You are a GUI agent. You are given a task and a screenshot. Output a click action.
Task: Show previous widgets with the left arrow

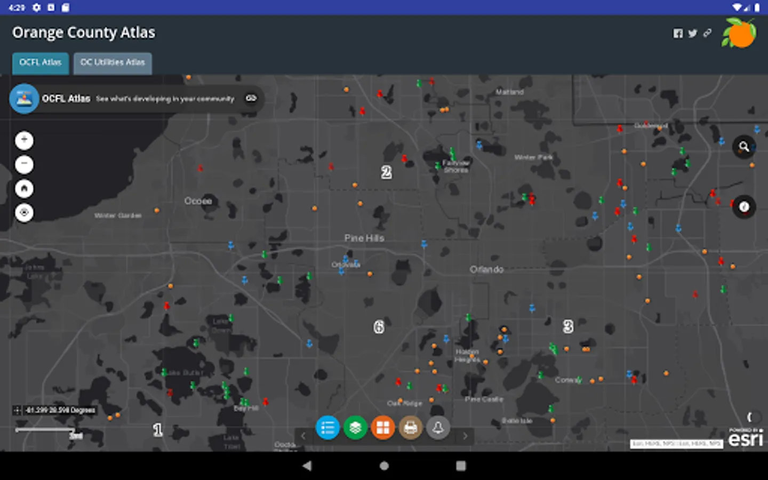click(303, 436)
